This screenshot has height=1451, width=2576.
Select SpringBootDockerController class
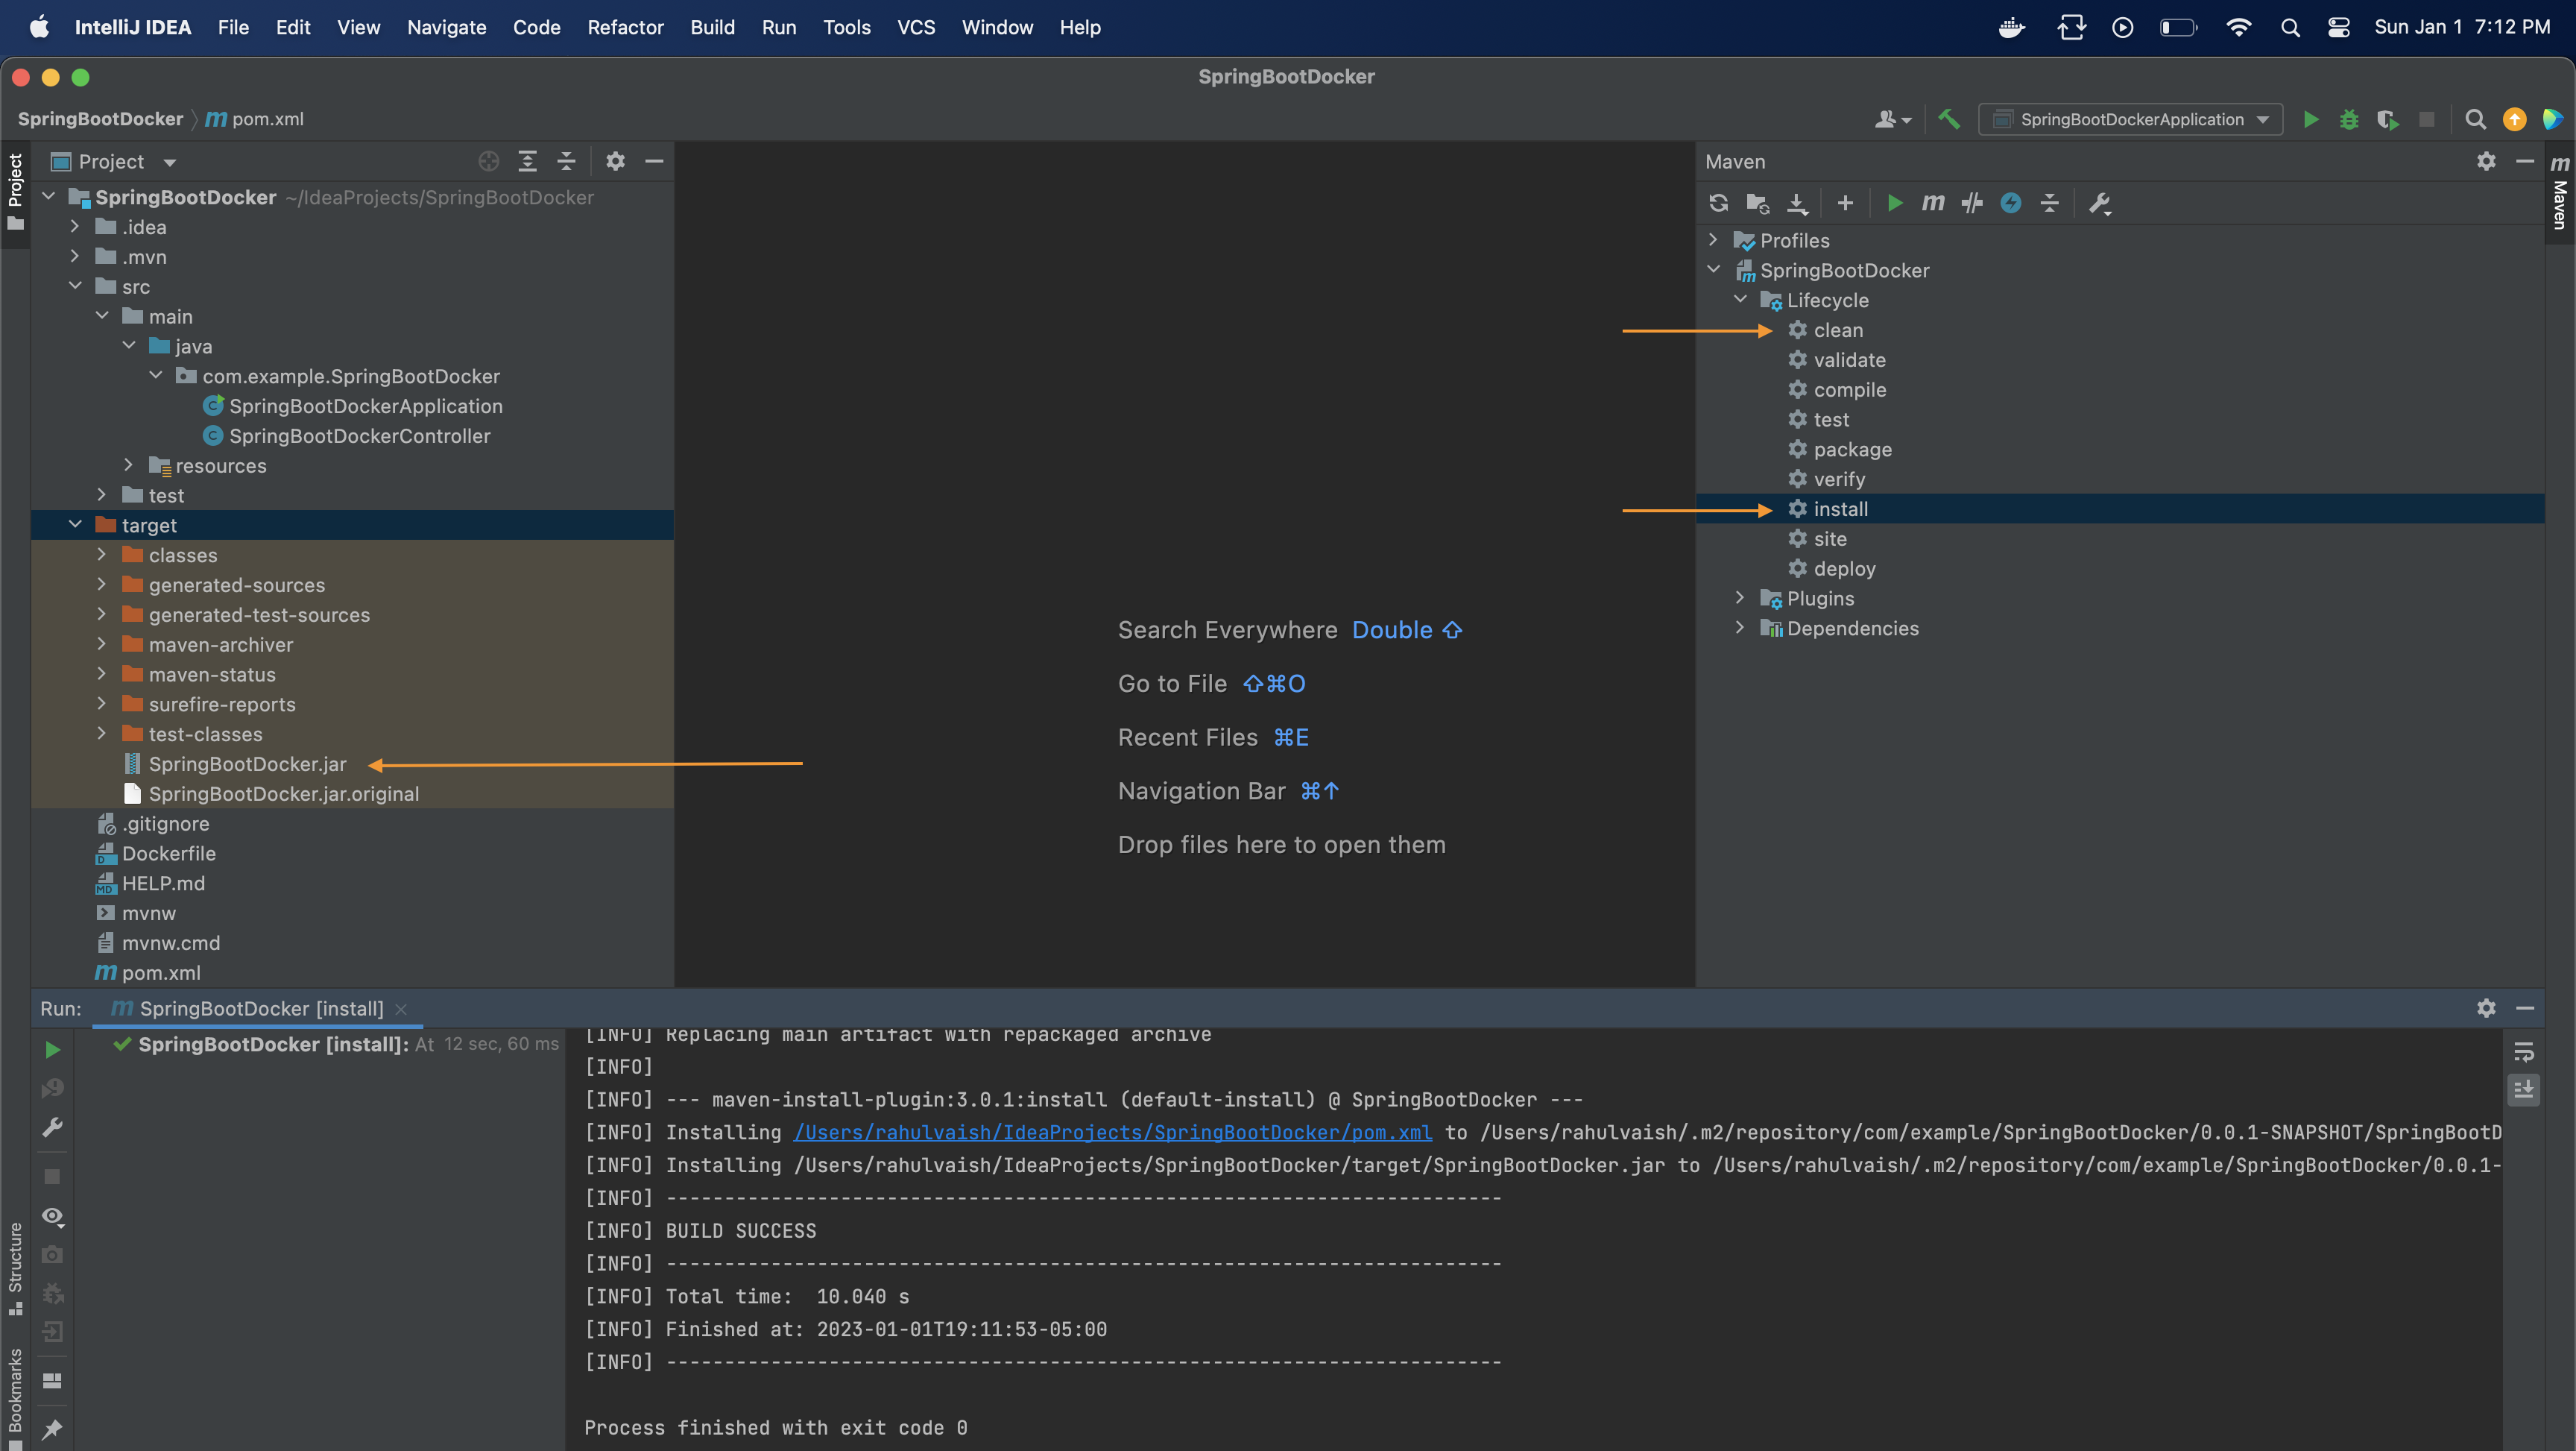click(359, 435)
